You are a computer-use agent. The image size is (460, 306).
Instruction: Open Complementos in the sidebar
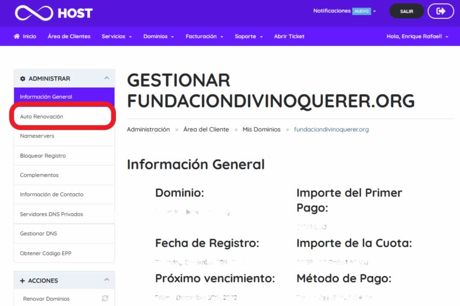pyautogui.click(x=64, y=175)
